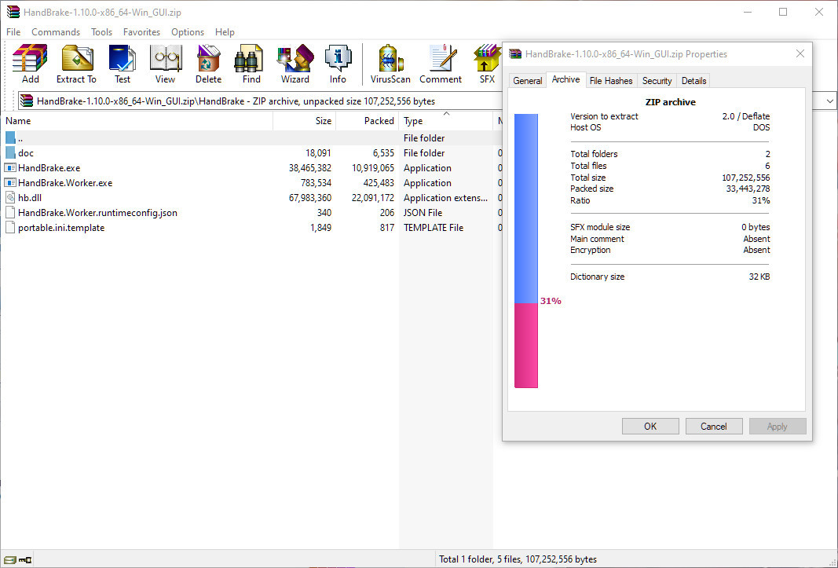Switch to the Security tab
The width and height of the screenshot is (838, 568).
pos(657,81)
